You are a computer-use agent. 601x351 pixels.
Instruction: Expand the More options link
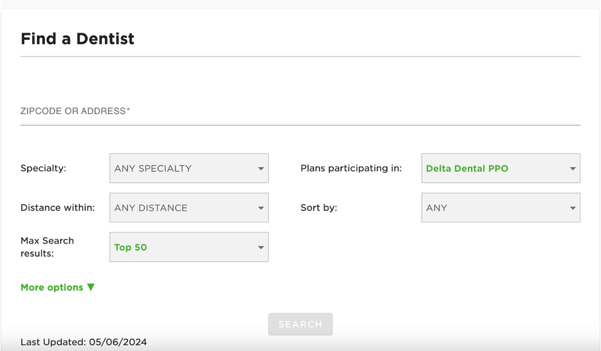[52, 288]
